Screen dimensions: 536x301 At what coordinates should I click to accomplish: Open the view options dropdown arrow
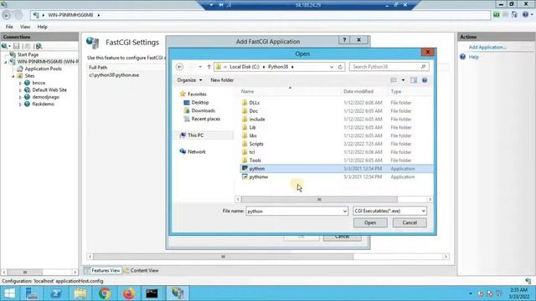coord(403,80)
